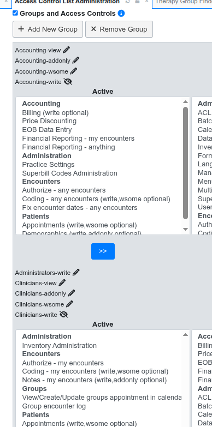Image resolution: width=212 pixels, height=427 pixels.
Task: Select the Access Control List Administration tab
Action: [x=67, y=2]
